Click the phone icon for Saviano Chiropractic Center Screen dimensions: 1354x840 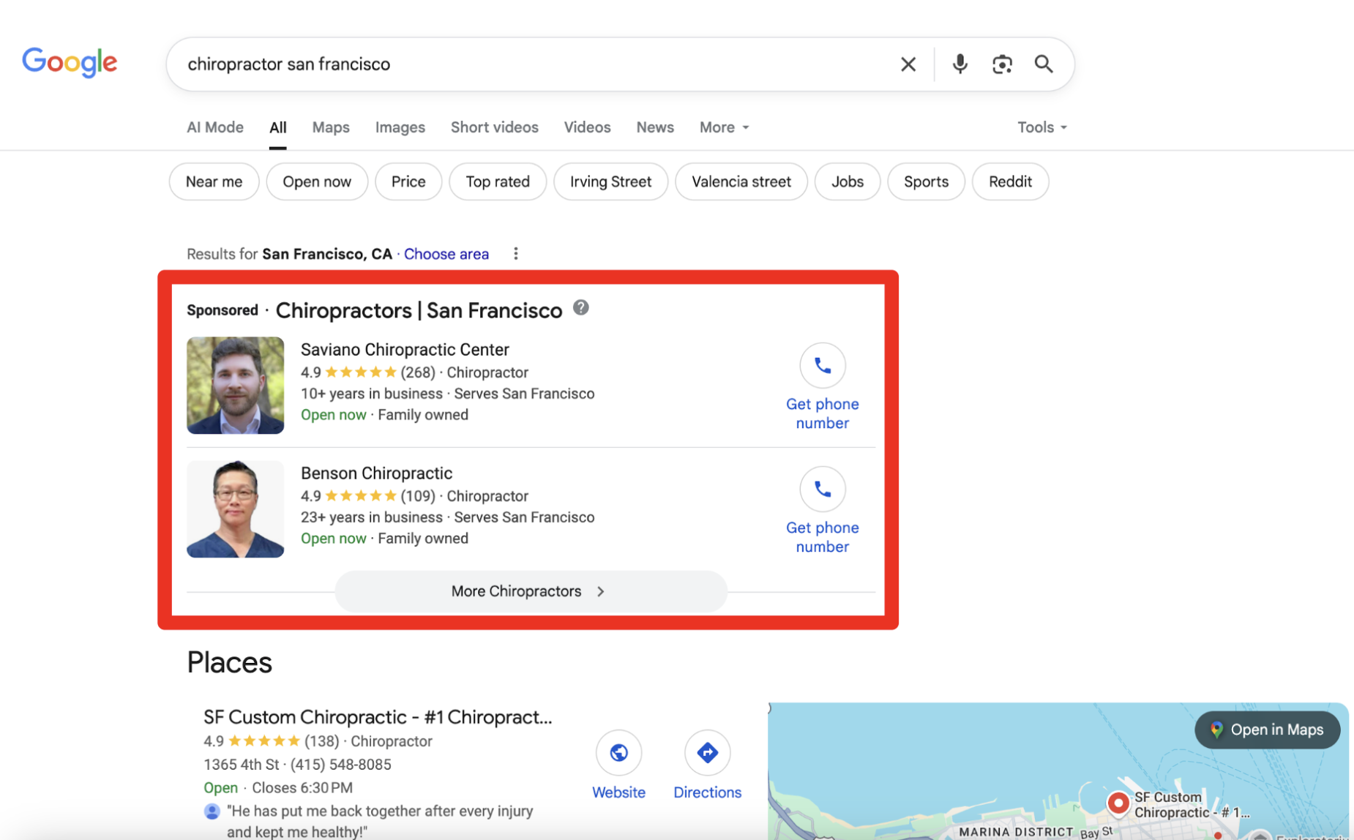(822, 365)
